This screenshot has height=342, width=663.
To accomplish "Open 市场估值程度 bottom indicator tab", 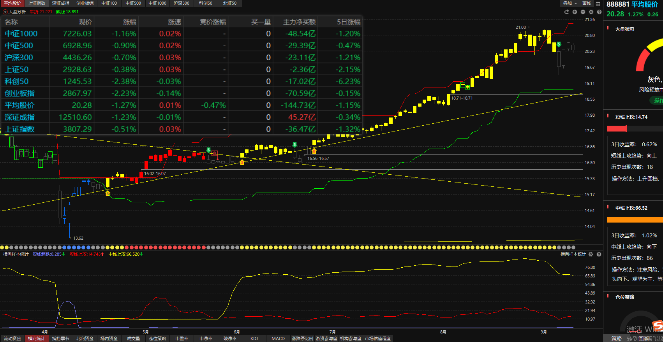I will click(378, 338).
